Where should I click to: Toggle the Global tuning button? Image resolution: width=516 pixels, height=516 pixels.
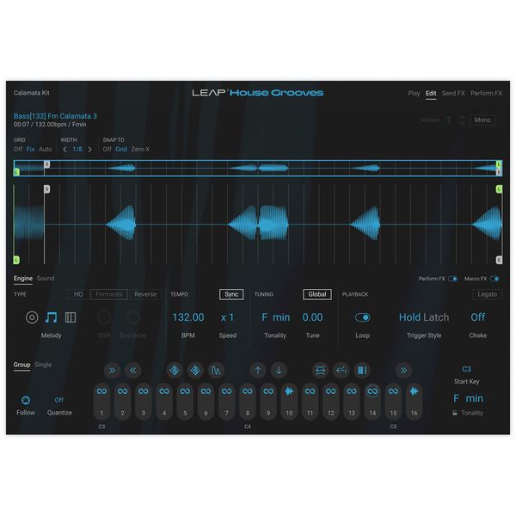point(317,294)
